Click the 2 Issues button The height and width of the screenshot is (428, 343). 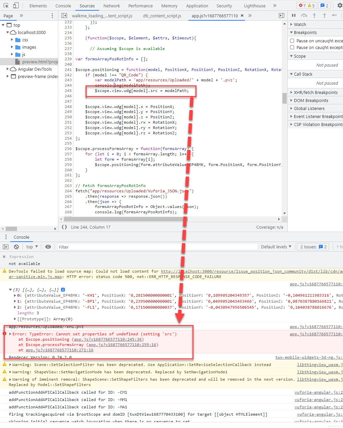coord(313,247)
